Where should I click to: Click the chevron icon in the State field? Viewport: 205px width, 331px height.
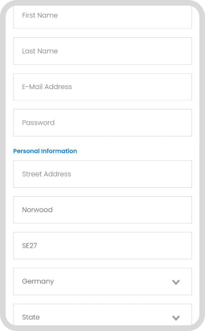(176, 317)
